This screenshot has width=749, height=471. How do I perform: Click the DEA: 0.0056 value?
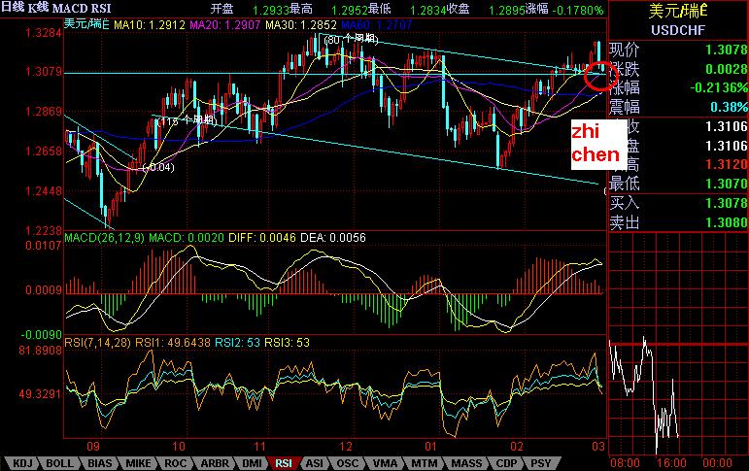click(333, 237)
